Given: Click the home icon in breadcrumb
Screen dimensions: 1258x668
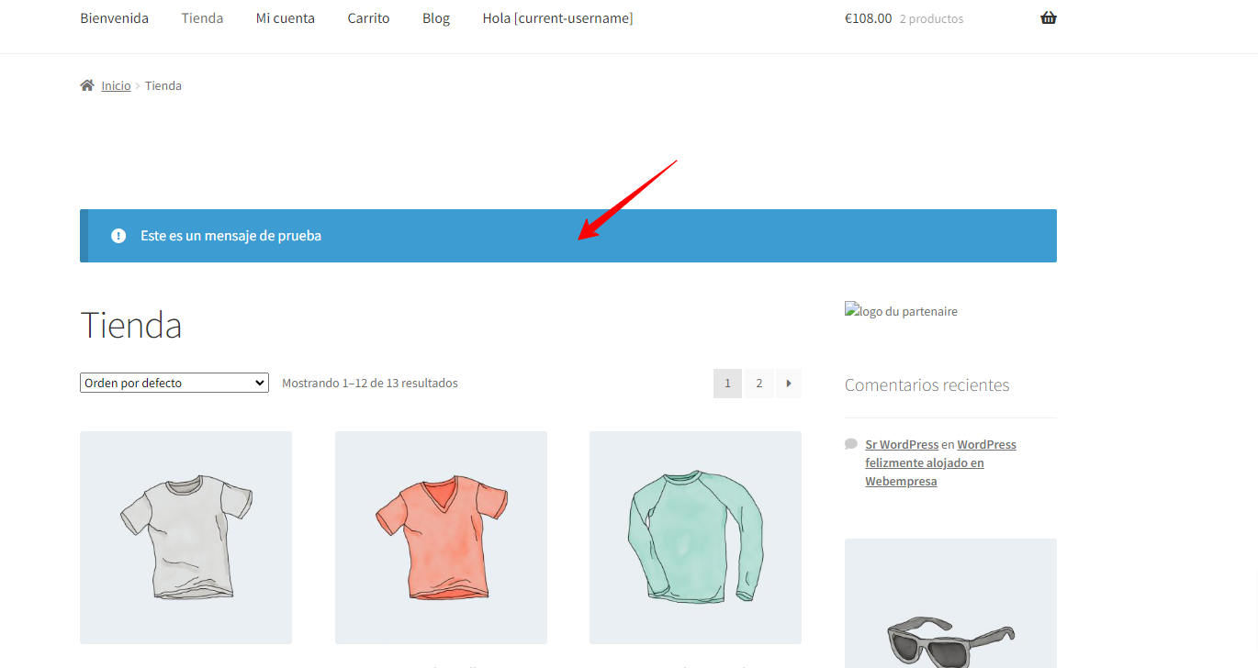Looking at the screenshot, I should point(87,85).
